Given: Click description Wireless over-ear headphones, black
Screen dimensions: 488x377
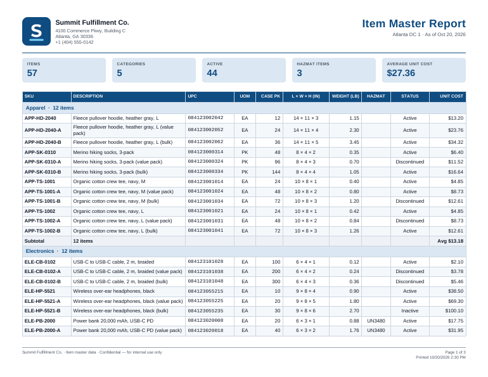Looking at the screenshot, I should point(114,291).
